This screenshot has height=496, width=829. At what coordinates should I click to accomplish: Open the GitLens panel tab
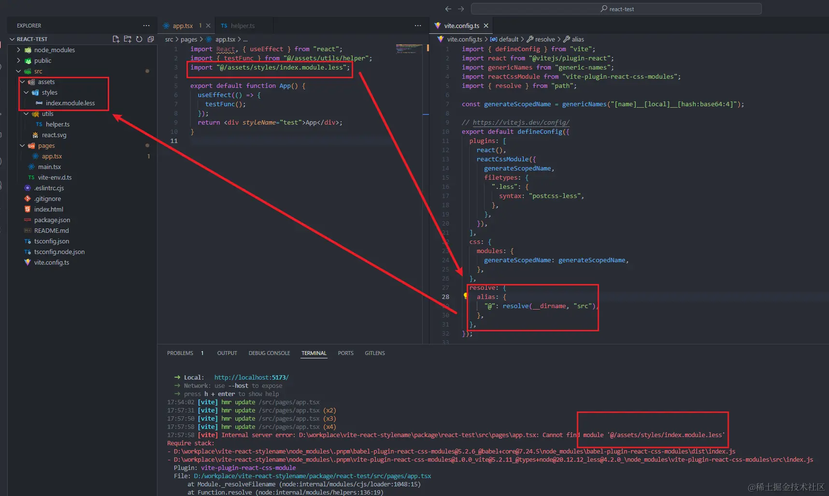[x=375, y=353]
